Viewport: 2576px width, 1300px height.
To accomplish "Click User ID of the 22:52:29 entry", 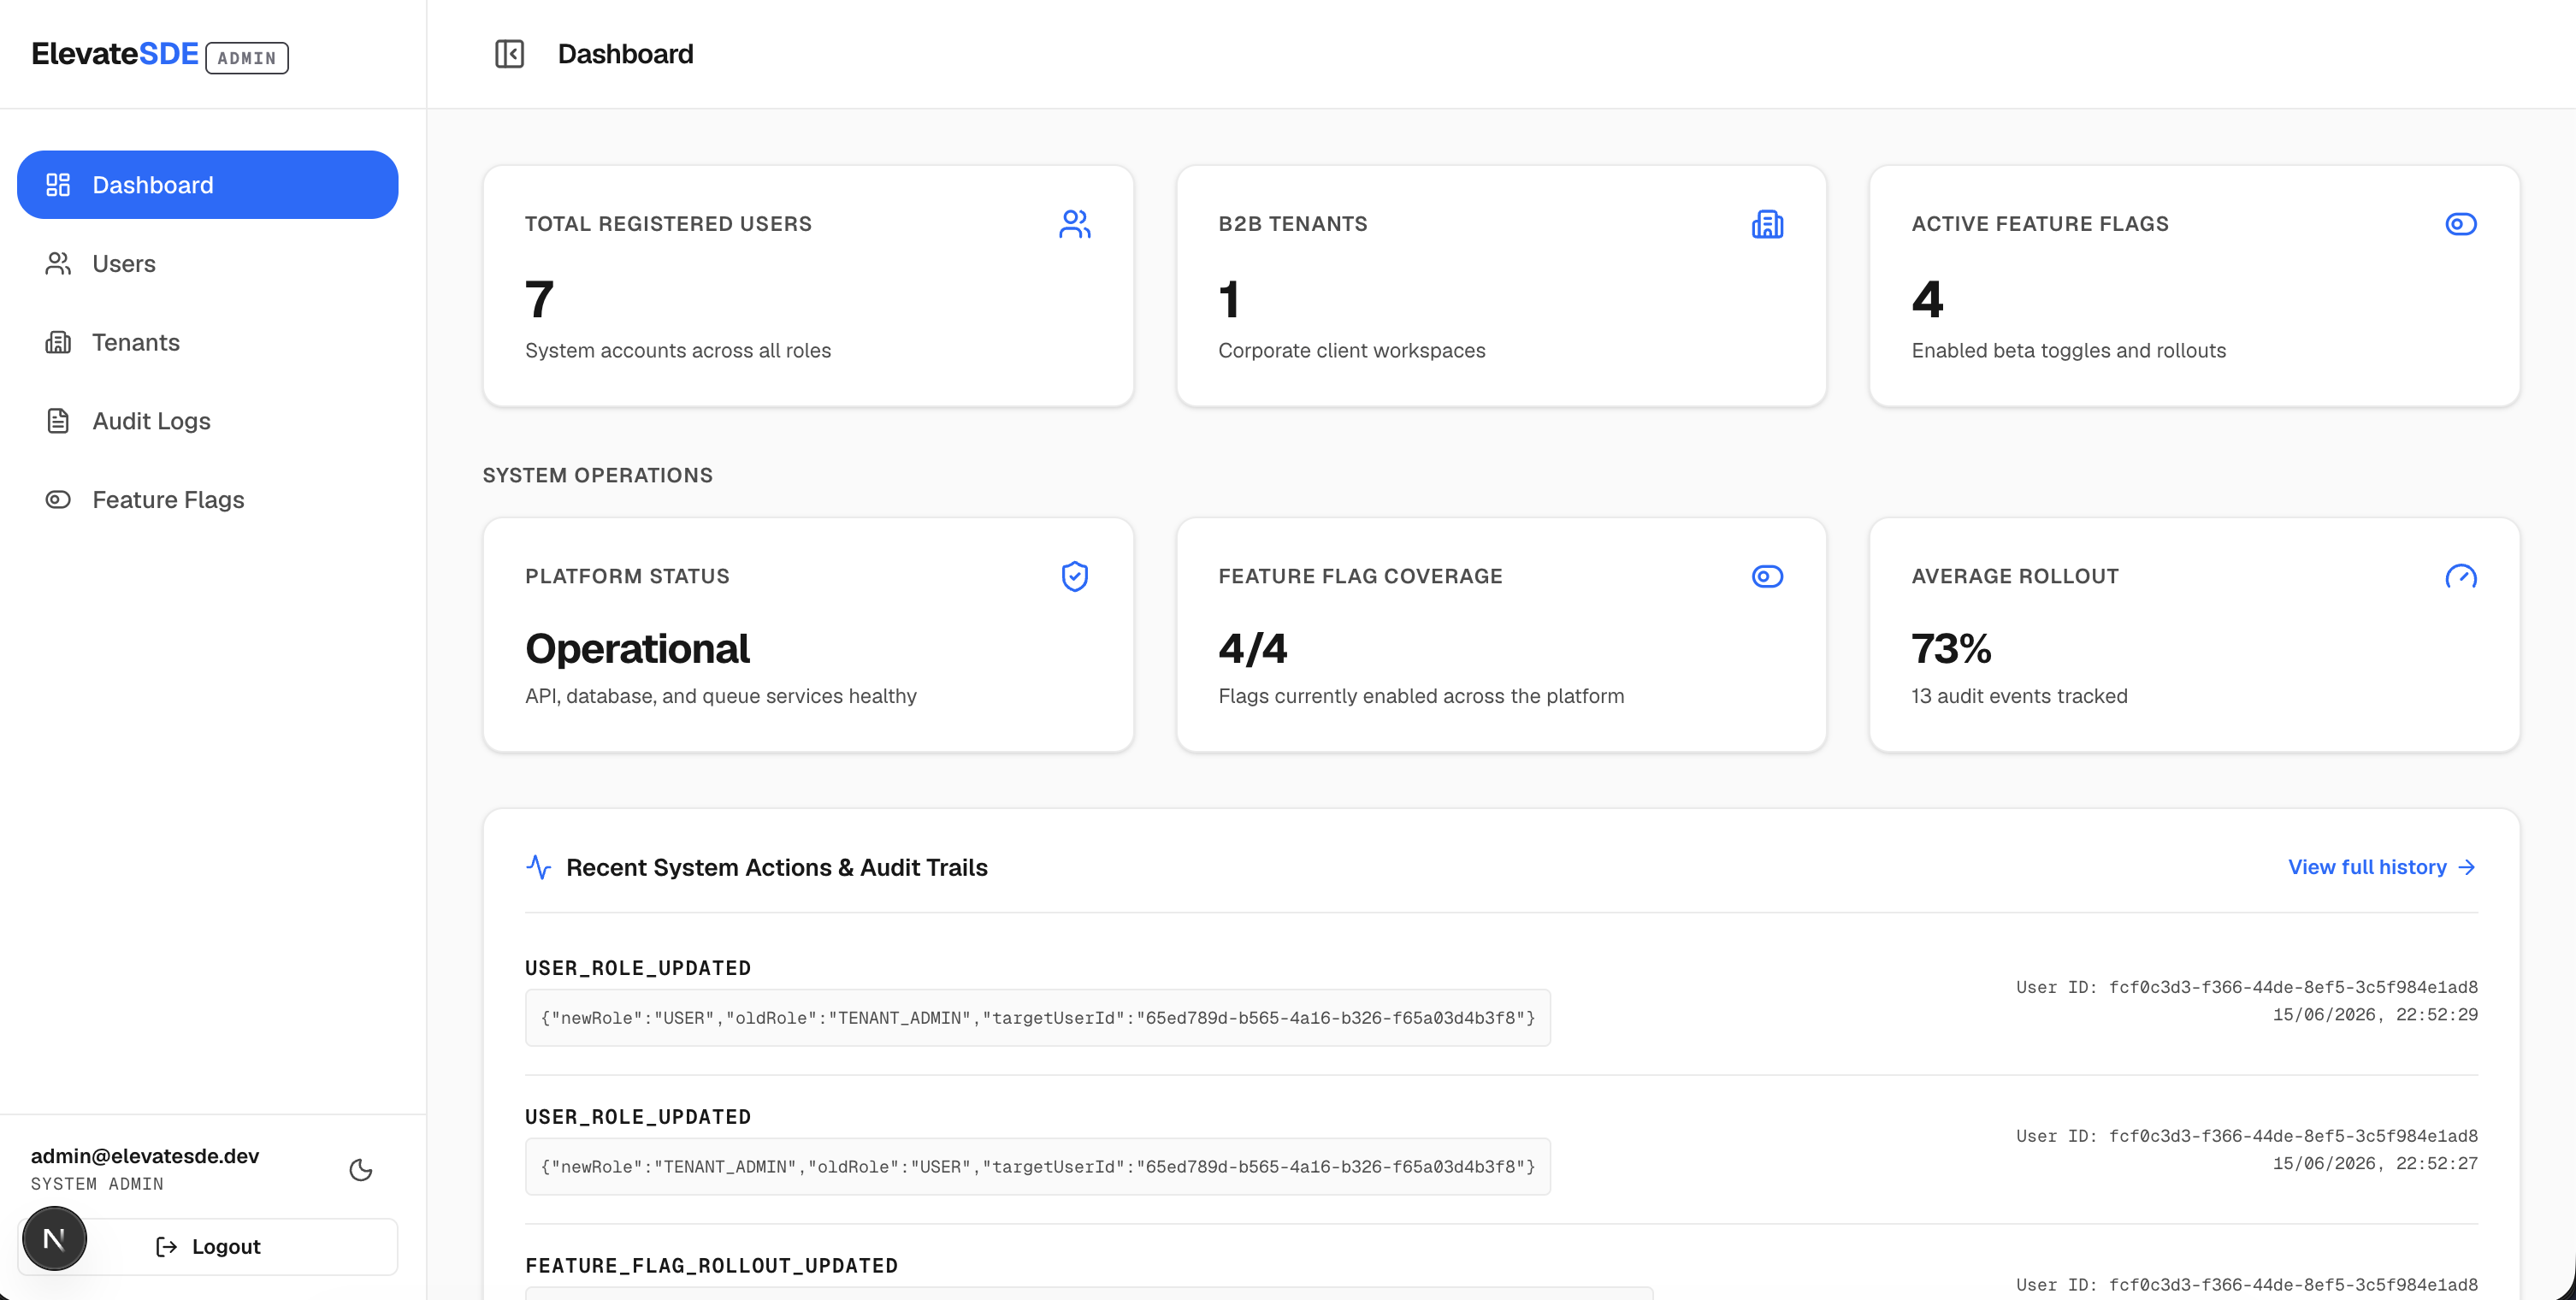I will click(x=2247, y=988).
